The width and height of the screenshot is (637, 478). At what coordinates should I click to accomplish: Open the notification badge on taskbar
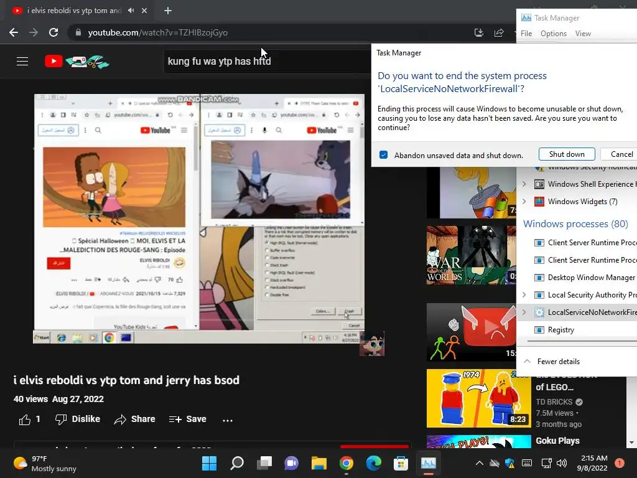pyautogui.click(x=619, y=463)
